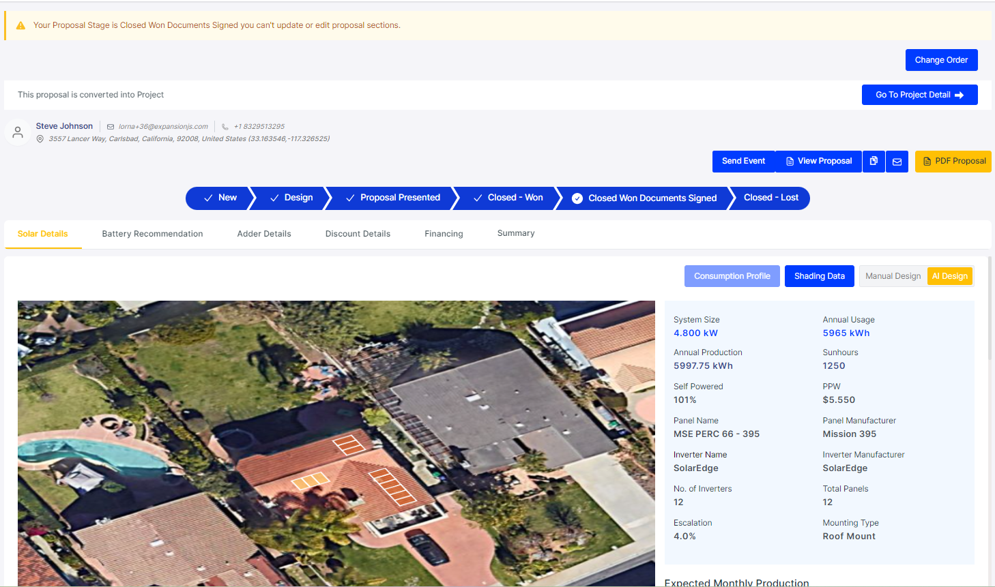Click the document icon on View Proposal
Image resolution: width=995 pixels, height=587 pixels.
pos(790,161)
